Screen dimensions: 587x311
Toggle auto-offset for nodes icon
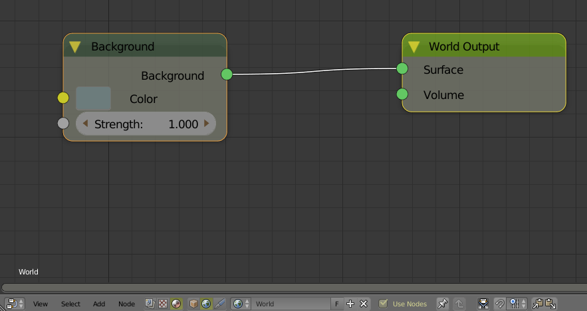pos(483,304)
